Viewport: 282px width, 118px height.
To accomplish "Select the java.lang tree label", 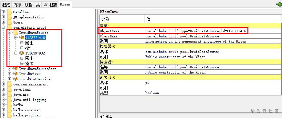I will tap(22, 89).
